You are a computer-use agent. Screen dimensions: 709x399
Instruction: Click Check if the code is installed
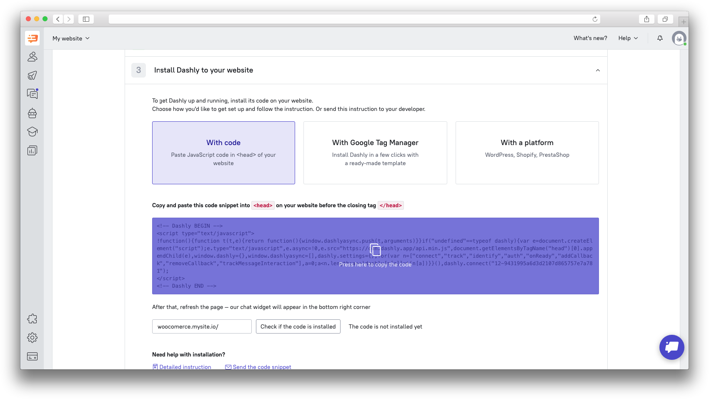pyautogui.click(x=298, y=326)
